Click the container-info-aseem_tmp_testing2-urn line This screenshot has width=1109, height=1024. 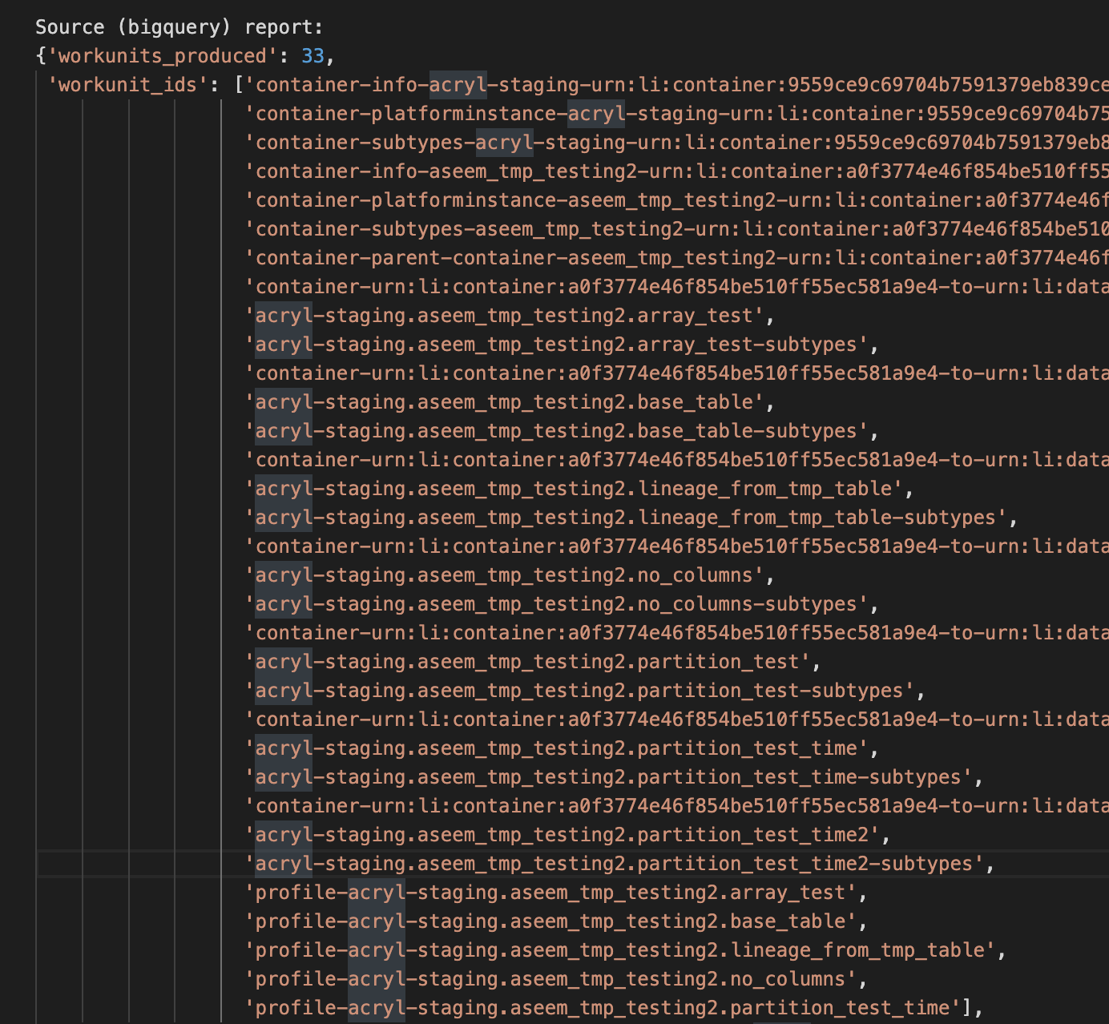click(676, 171)
